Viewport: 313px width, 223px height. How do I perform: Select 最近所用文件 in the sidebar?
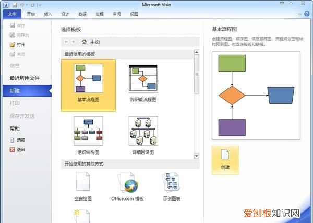click(25, 78)
